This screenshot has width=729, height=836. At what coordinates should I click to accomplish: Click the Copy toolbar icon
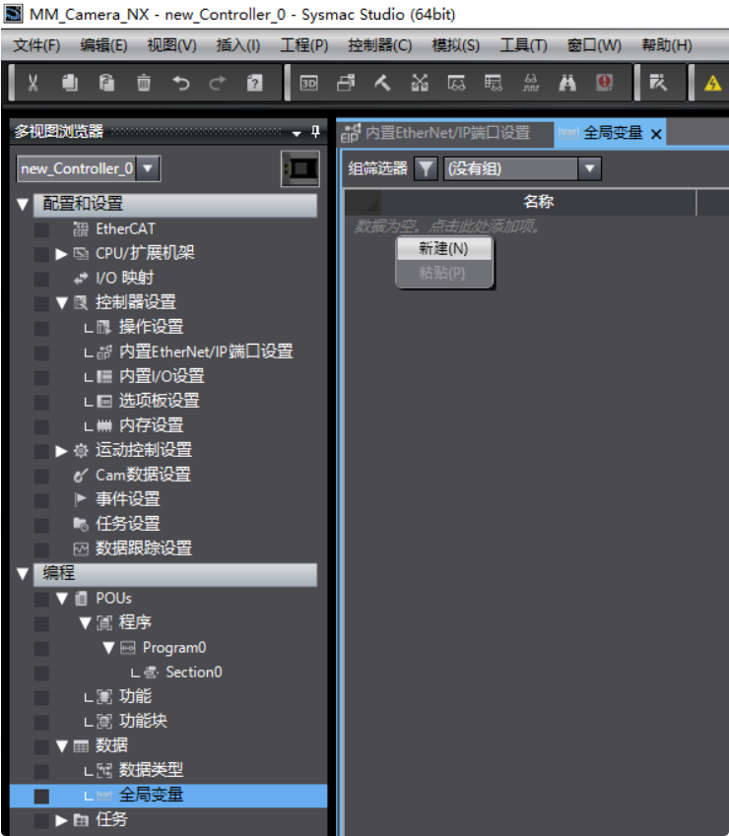70,83
